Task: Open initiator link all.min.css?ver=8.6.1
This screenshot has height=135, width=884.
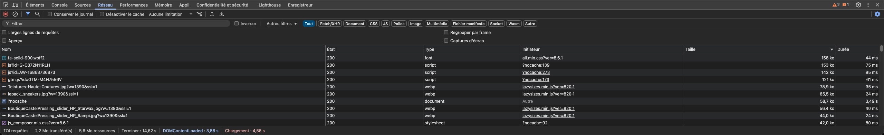Action: 542,58
